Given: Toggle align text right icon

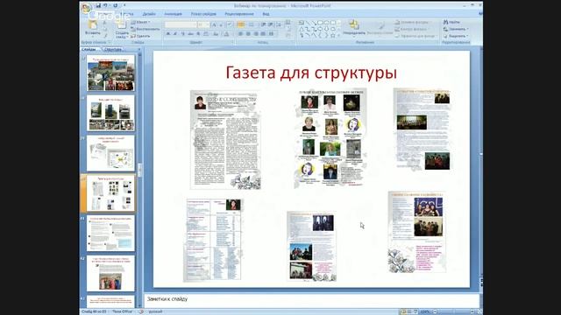Looking at the screenshot, I should point(256,34).
